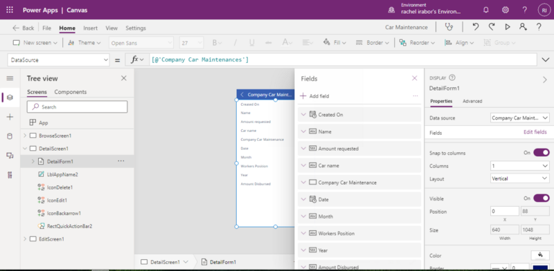Click the back arrow in app preview header
Image resolution: width=554 pixels, height=271 pixels.
click(242, 95)
